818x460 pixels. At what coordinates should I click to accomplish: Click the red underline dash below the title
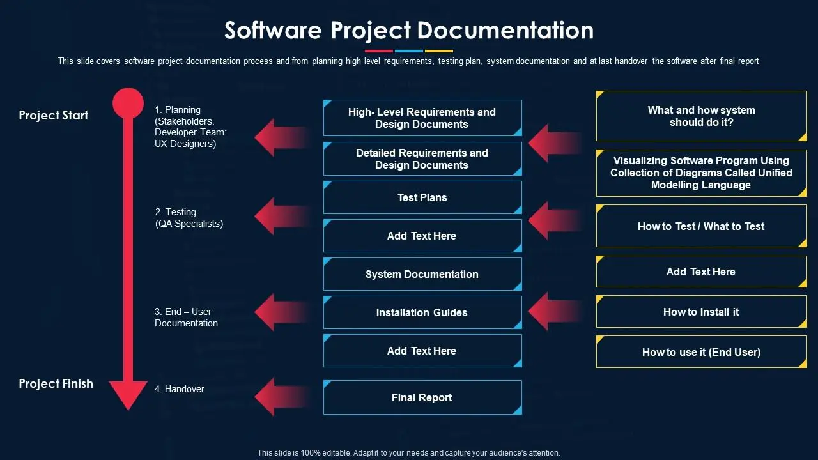coord(378,51)
